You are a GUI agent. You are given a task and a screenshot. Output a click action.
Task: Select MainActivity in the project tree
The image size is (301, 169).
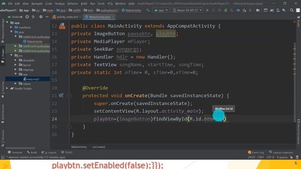32,41
